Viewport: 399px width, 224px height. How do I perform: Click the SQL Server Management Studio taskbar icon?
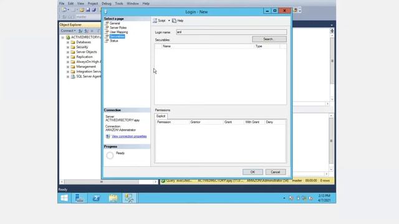pos(129,198)
